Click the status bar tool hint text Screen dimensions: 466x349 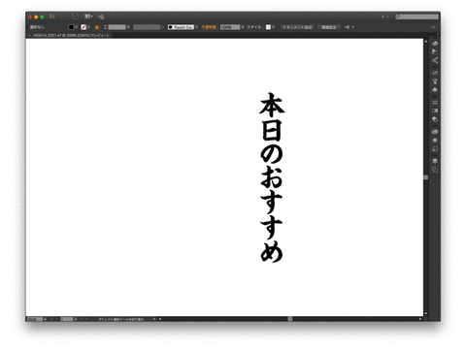click(x=121, y=319)
